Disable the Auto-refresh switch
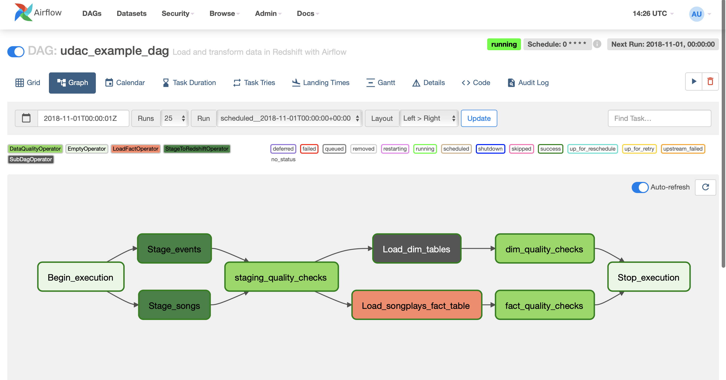Image resolution: width=726 pixels, height=380 pixels. pos(640,187)
